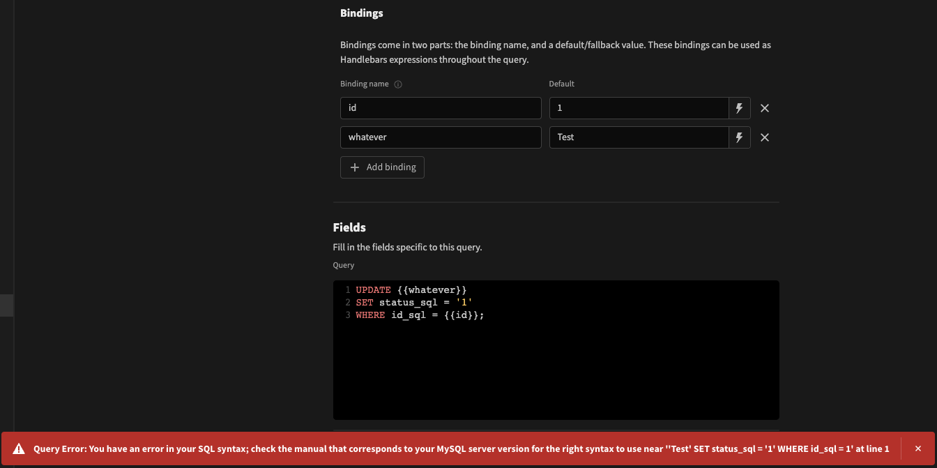Viewport: 937px width, 468px height.
Task: Click the info icon beside Binding name
Action: coord(397,84)
